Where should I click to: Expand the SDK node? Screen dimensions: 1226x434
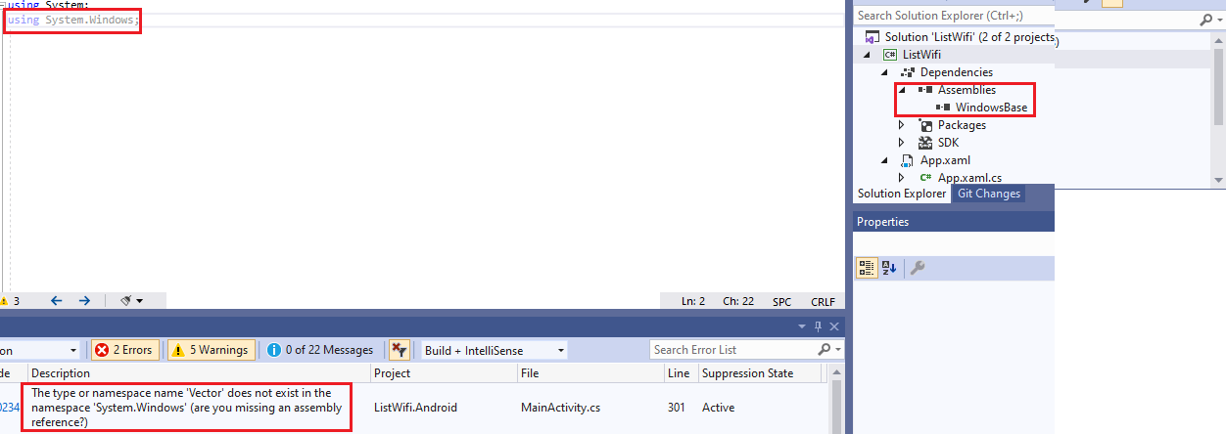pos(903,143)
